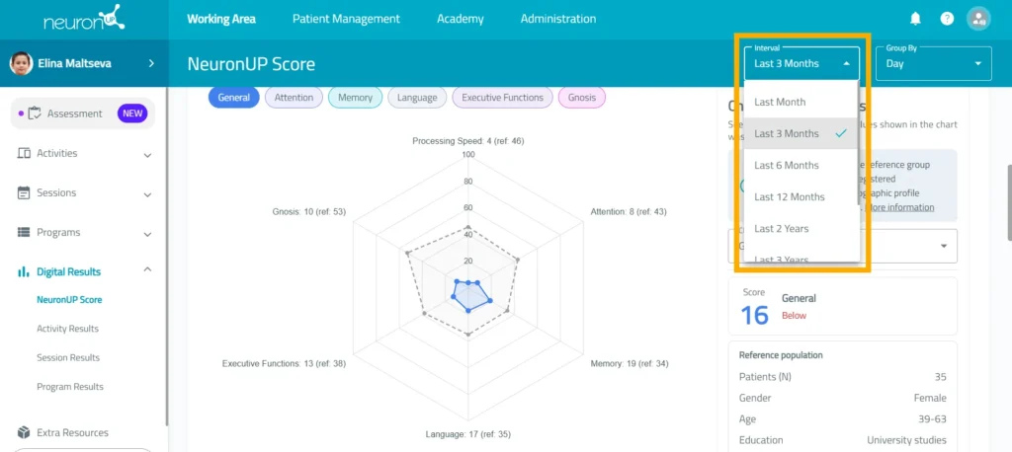This screenshot has height=452, width=1012.
Task: Choose Last 3 Months interval option
Action: tap(801, 133)
